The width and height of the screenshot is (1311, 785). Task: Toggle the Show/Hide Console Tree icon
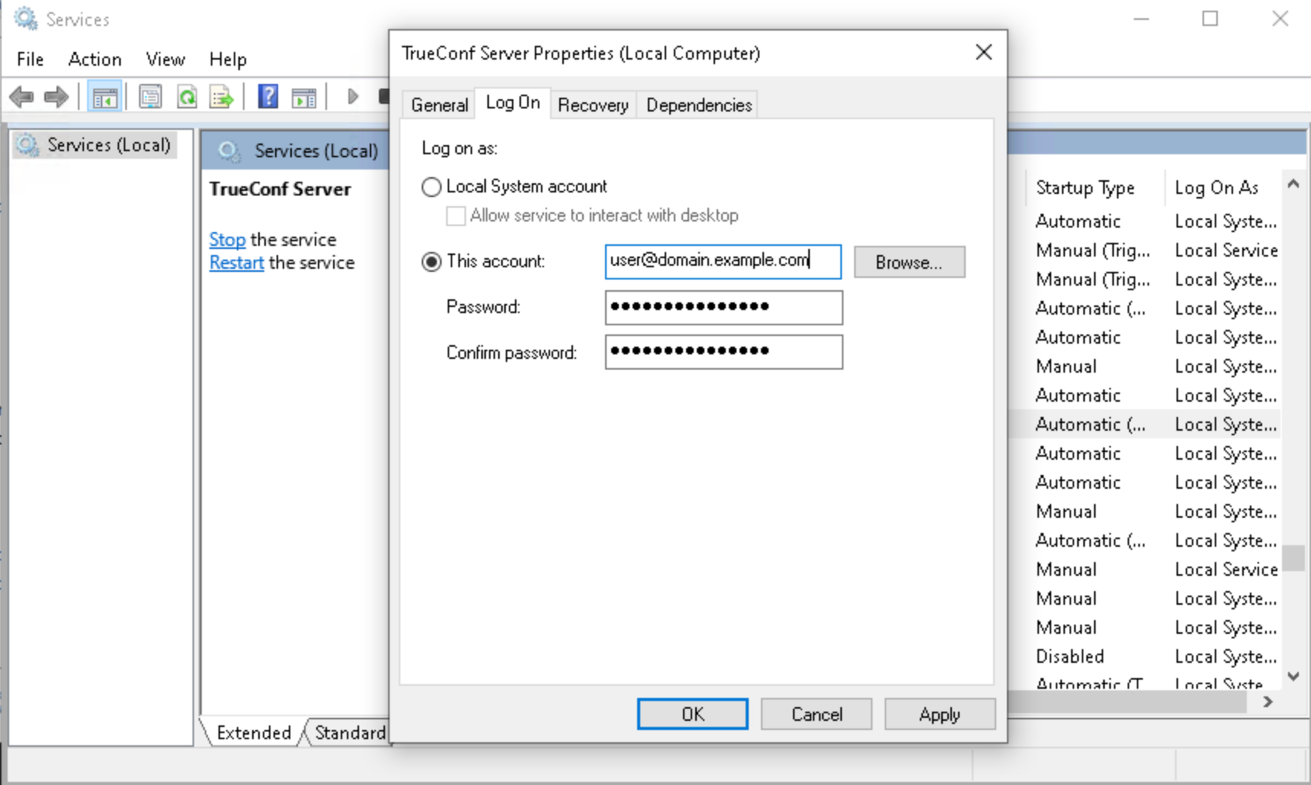coord(105,97)
